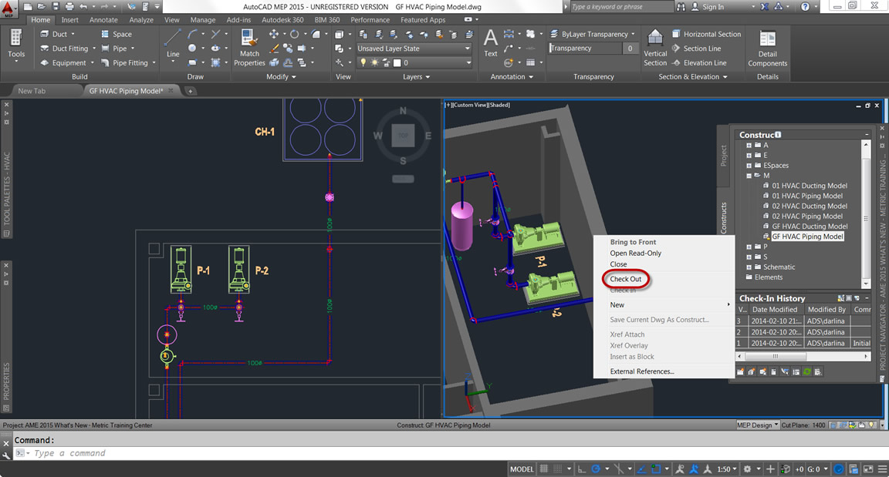
Task: Create a Vertical Section
Action: point(655,48)
